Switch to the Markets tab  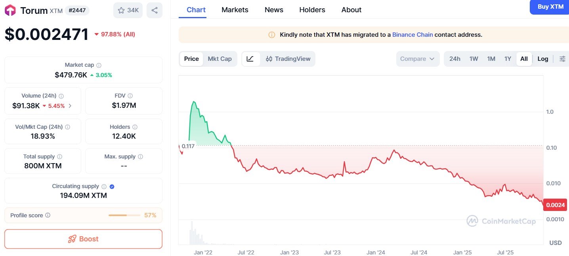coord(235,9)
